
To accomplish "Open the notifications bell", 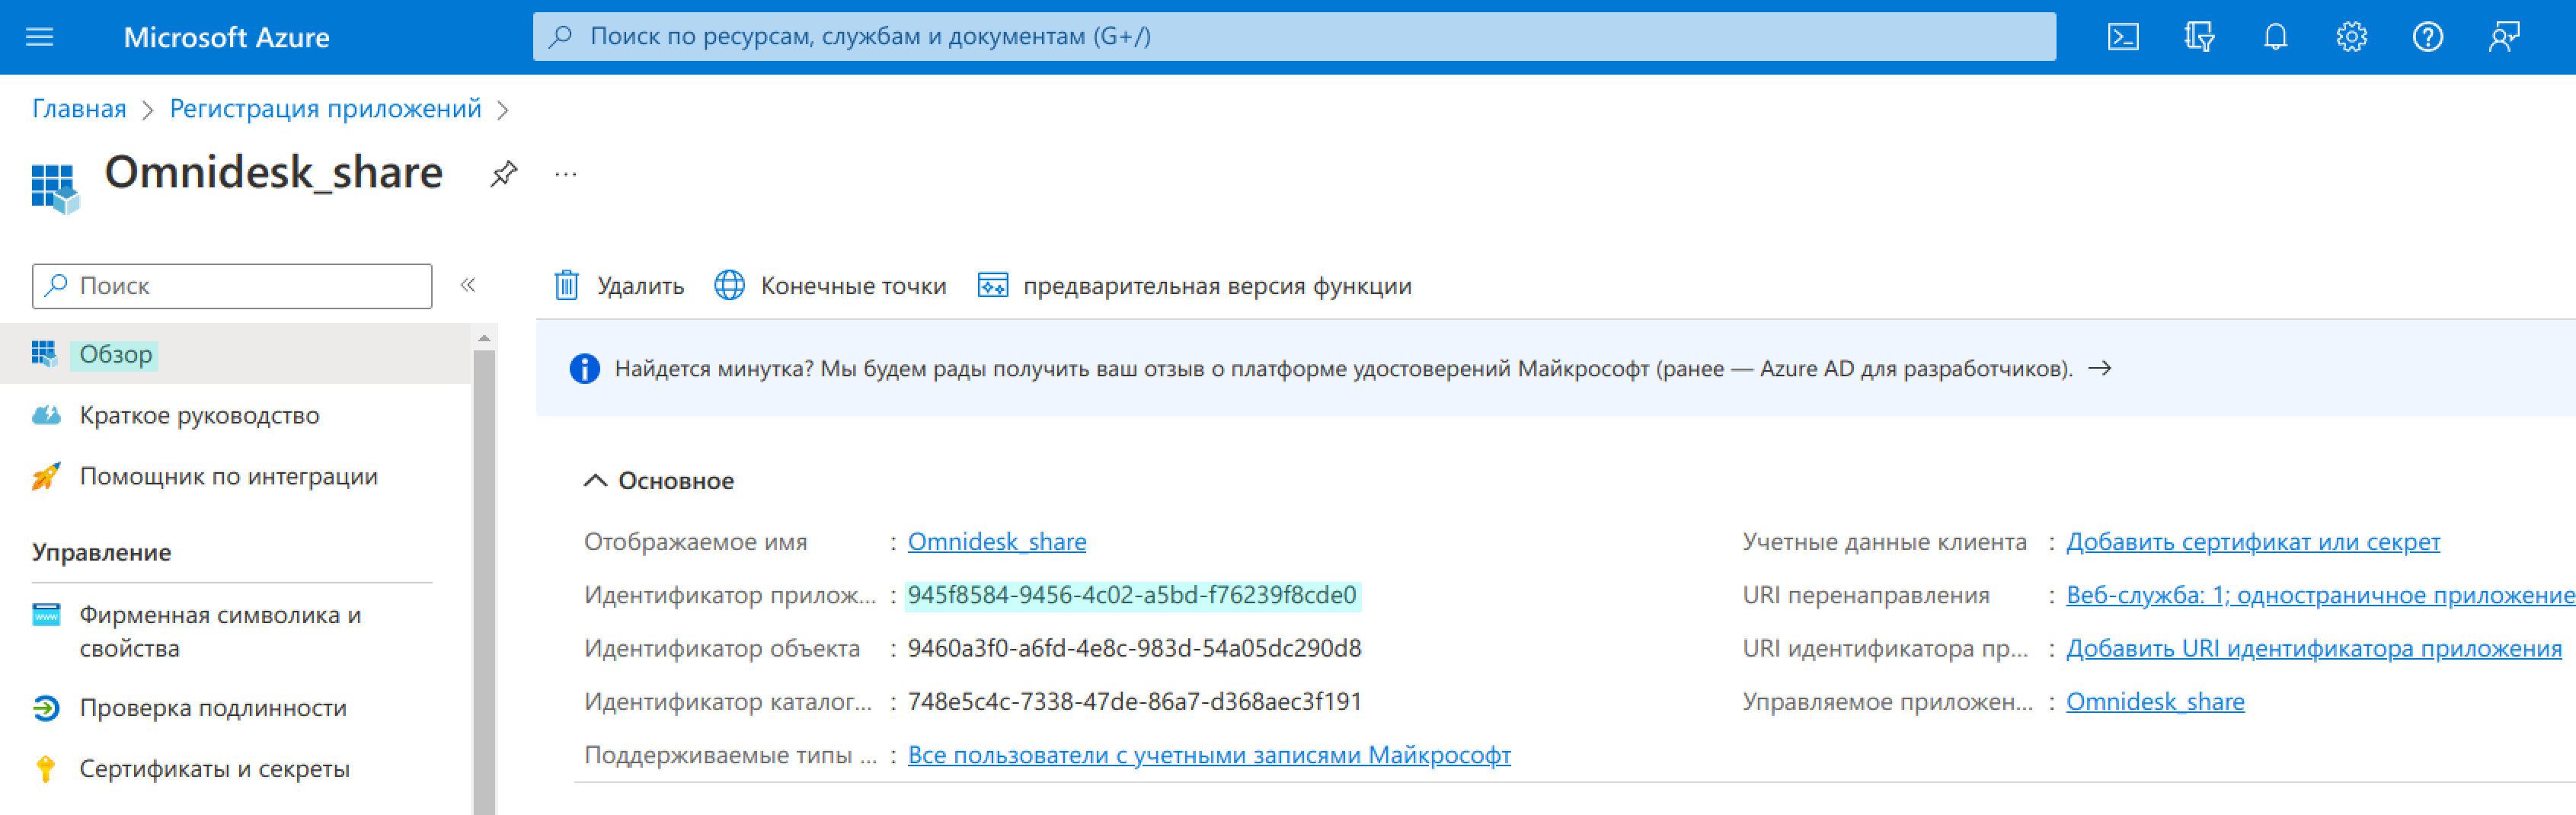I will (x=2275, y=37).
